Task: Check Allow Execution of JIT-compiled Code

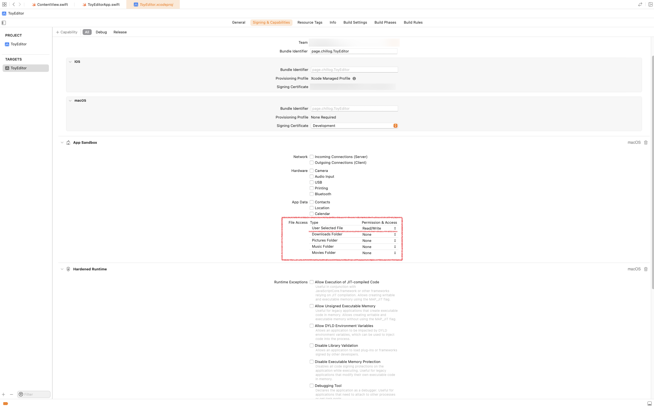Action: point(312,282)
